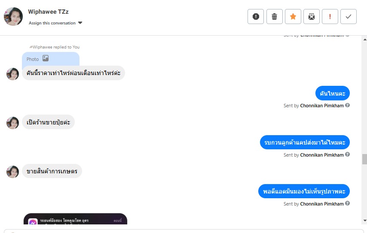Open Assign this conversation menu text
This screenshot has height=233, width=367.
pos(52,23)
